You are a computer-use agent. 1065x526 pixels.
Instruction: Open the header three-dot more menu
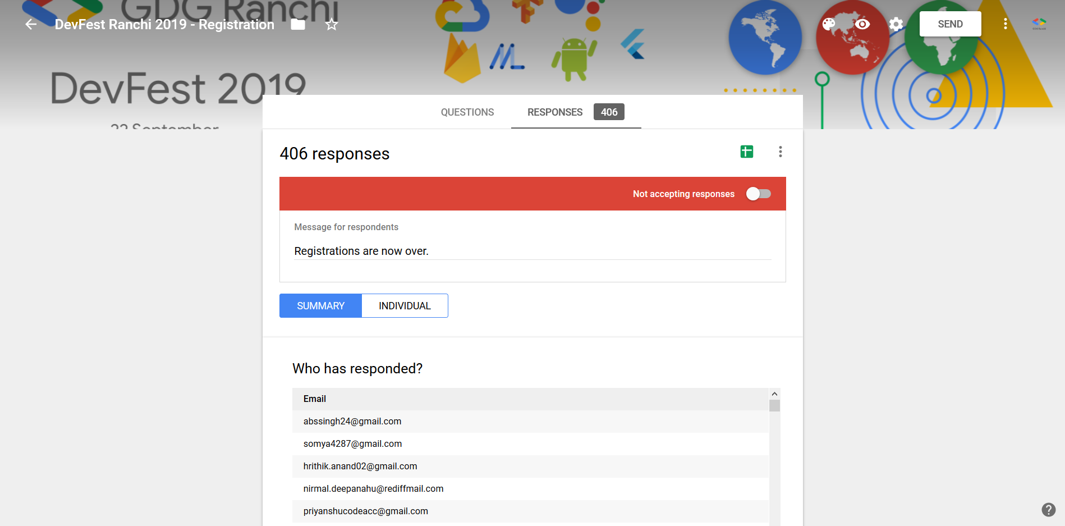pos(1005,24)
